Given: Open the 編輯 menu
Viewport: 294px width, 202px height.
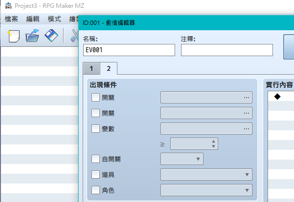Looking at the screenshot, I should (33, 19).
